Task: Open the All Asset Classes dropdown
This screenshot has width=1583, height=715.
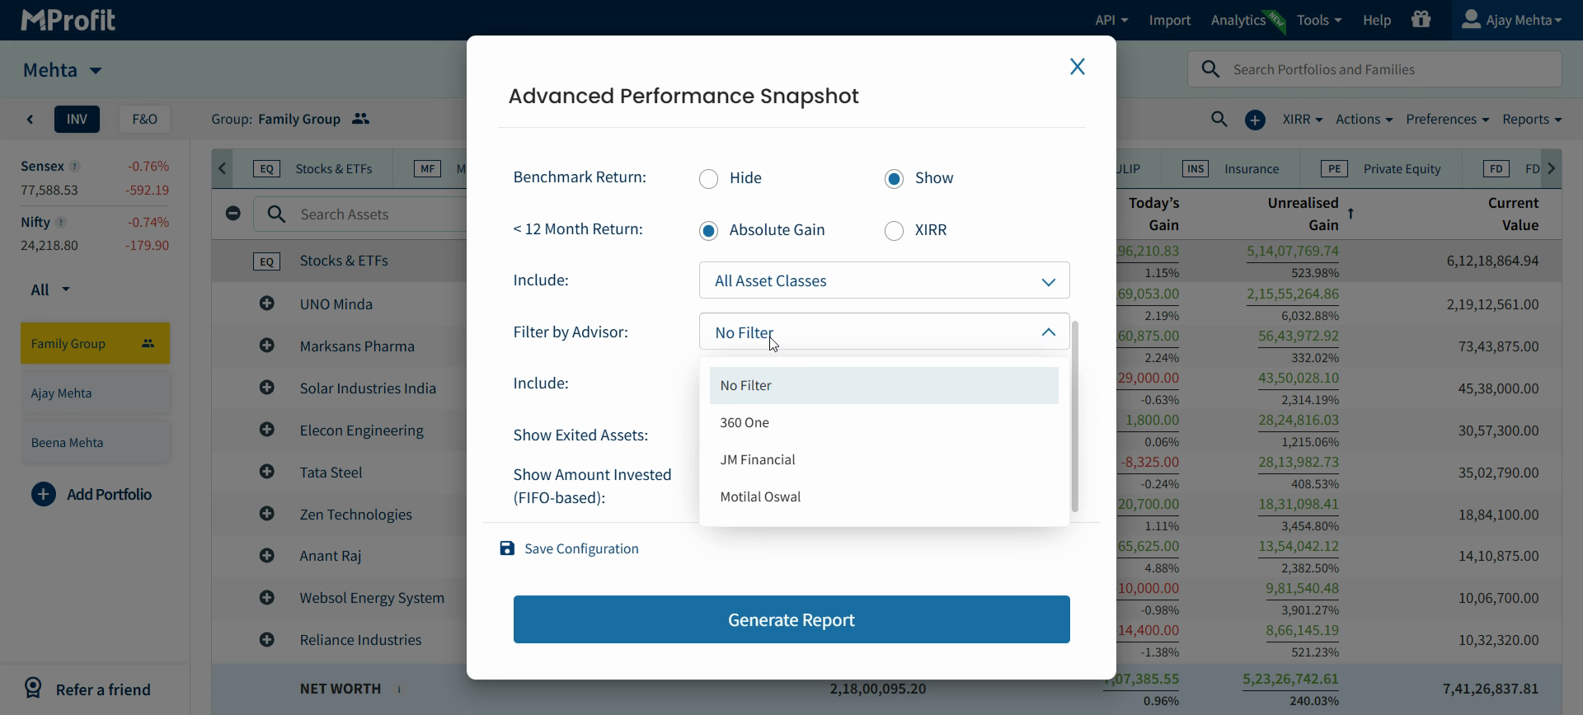Action: point(884,280)
